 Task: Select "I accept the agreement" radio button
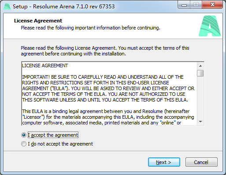click(24, 135)
